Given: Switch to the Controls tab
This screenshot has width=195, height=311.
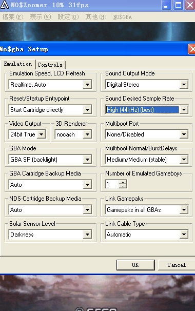Looking at the screenshot, I should click(x=50, y=65).
